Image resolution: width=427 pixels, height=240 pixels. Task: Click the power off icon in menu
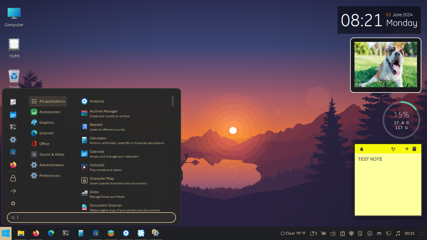click(x=13, y=203)
